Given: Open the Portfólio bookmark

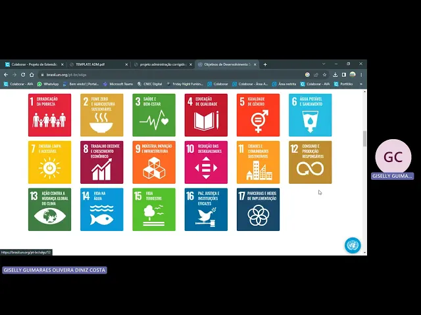Looking at the screenshot, I should tap(343, 84).
